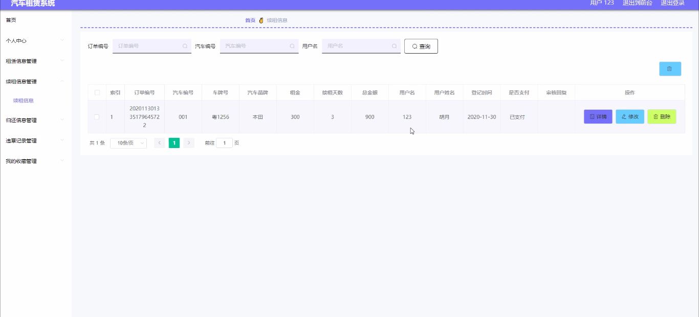Click 订单编号 column header
The width and height of the screenshot is (699, 317).
pos(144,92)
